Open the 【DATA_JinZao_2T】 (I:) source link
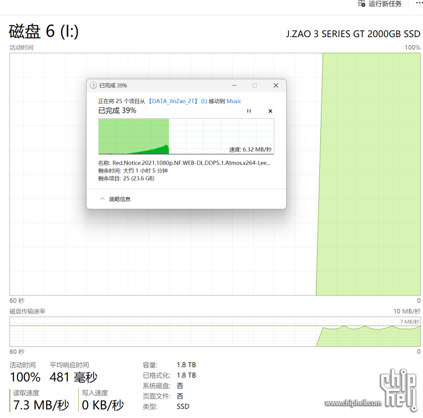This screenshot has width=423, height=418. (x=177, y=101)
